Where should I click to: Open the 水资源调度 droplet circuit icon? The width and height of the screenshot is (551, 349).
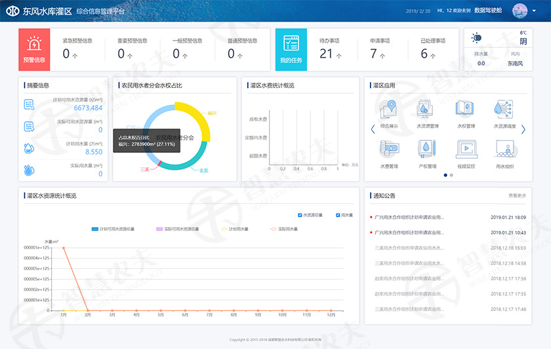[504, 109]
